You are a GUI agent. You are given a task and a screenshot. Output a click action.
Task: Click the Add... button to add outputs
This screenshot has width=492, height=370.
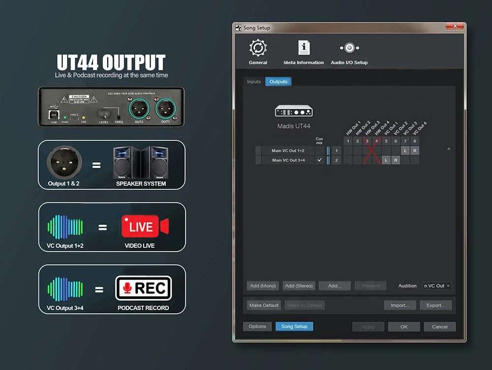(x=335, y=286)
